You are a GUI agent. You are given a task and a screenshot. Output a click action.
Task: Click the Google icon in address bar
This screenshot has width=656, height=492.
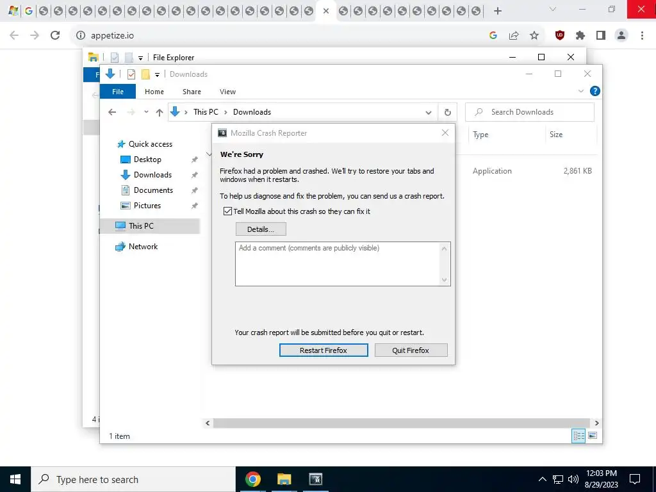[x=493, y=36]
